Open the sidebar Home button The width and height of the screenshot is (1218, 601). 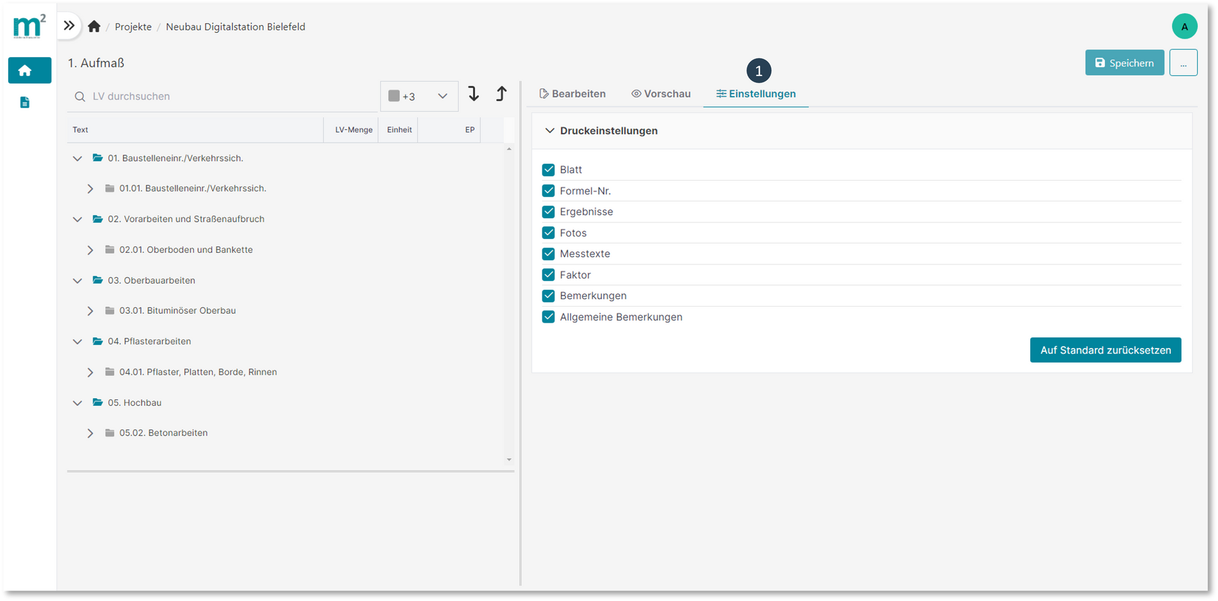pos(29,70)
